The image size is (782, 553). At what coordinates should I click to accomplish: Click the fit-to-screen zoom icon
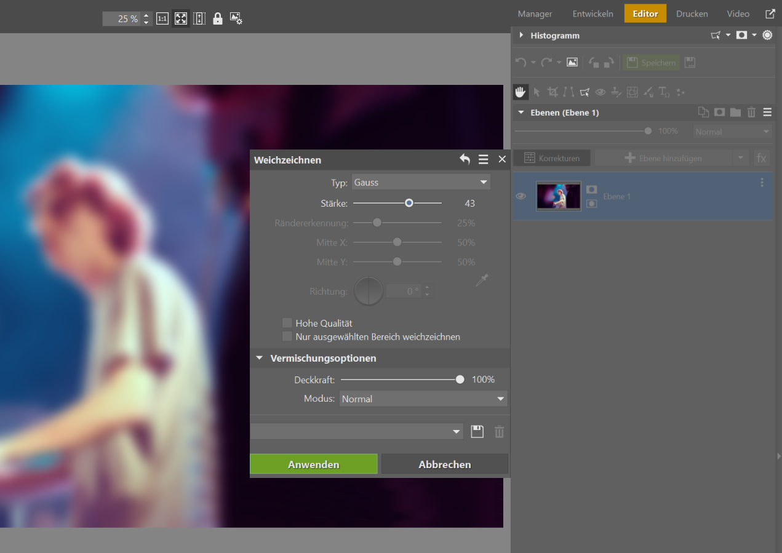(x=181, y=18)
